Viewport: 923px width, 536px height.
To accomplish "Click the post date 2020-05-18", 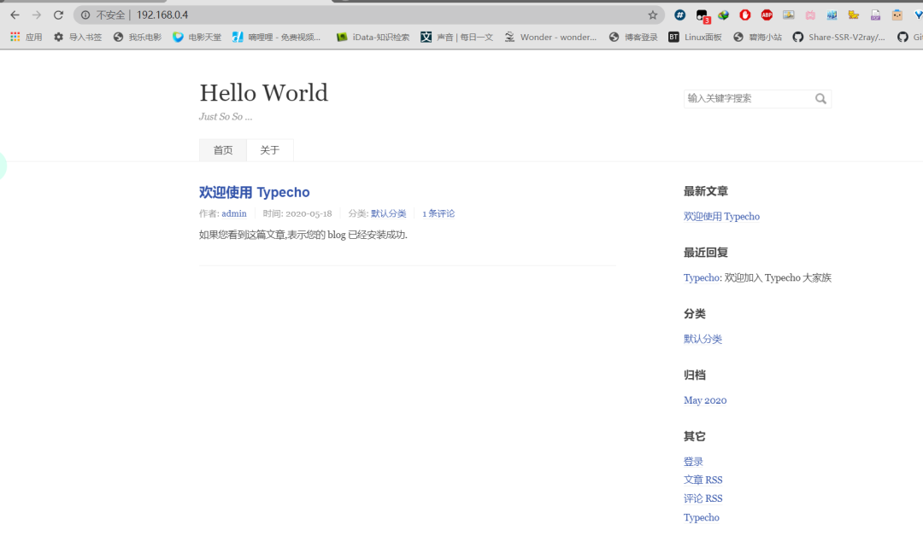I will [309, 213].
